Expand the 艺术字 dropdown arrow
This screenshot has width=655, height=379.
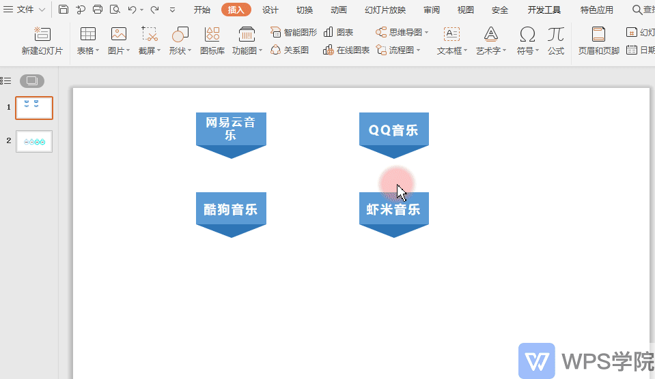coord(505,50)
